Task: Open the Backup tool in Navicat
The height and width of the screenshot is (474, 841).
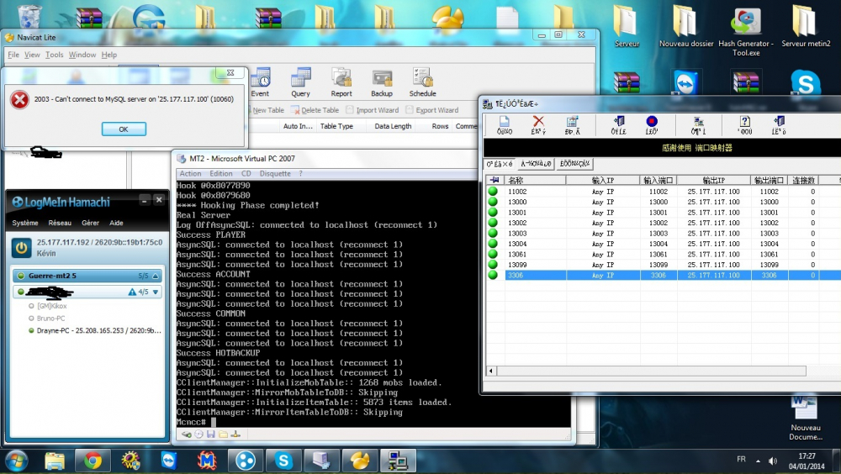Action: (x=382, y=83)
